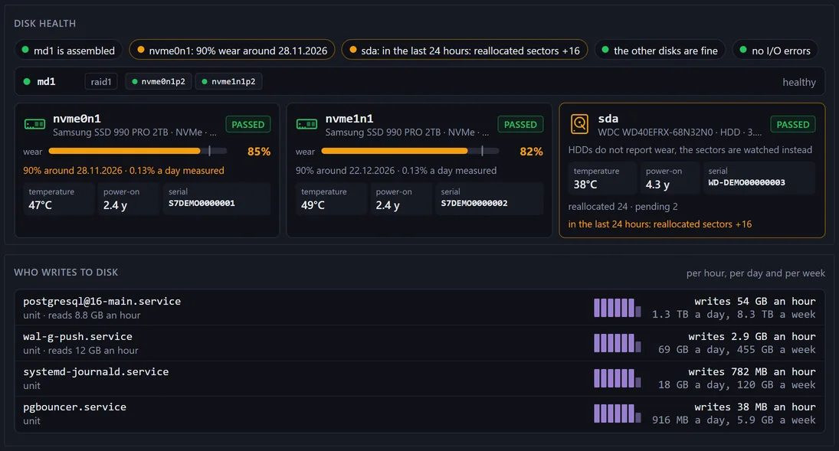The height and width of the screenshot is (451, 839).
Task: Click the nvme0n1 SSD drive icon
Action: (34, 125)
